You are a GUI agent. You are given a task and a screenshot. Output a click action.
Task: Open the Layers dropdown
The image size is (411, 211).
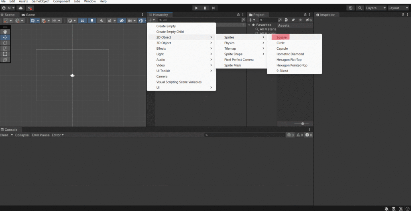tap(376, 8)
